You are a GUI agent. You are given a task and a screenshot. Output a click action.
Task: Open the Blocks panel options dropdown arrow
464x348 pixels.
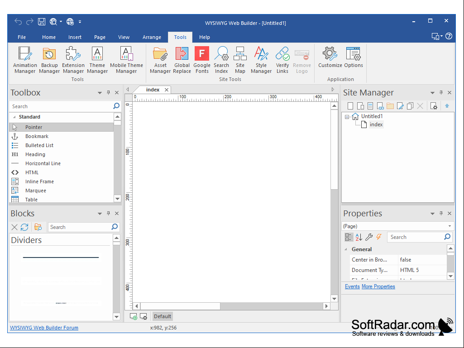coord(100,214)
